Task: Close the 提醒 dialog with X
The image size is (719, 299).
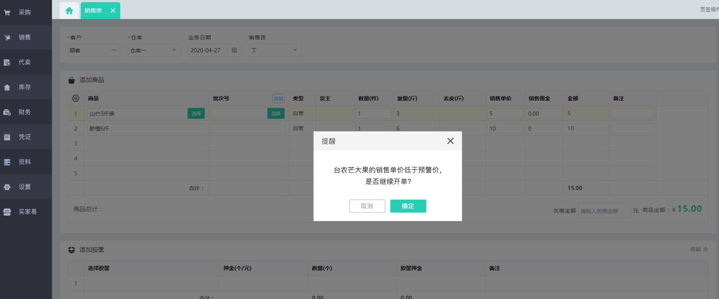Action: pos(450,141)
